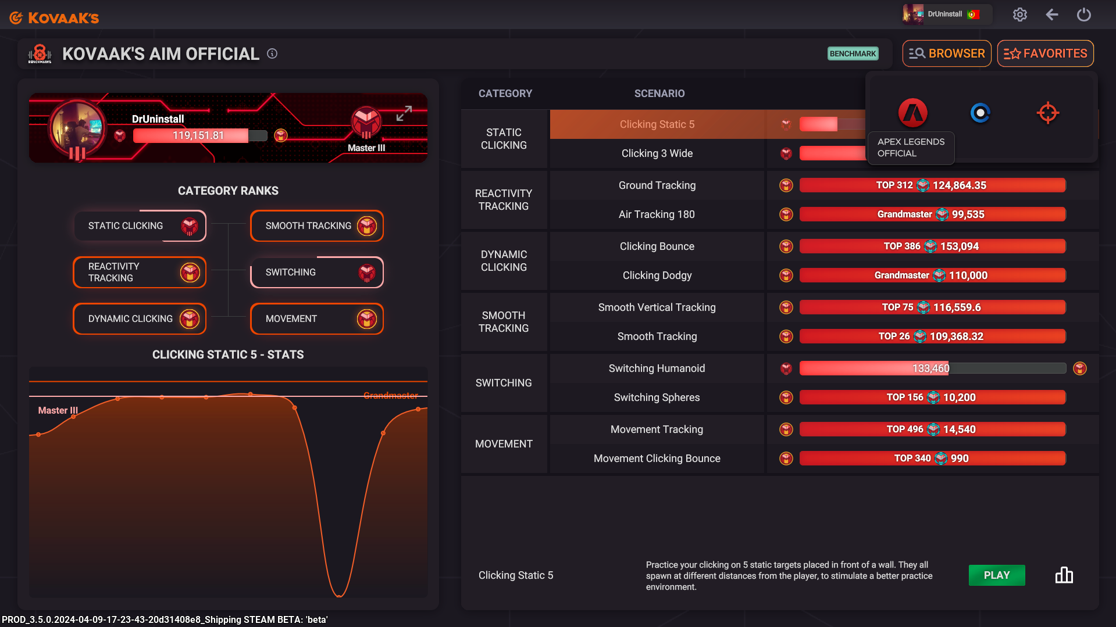Open the settings gear icon
The width and height of the screenshot is (1116, 627).
(x=1019, y=15)
